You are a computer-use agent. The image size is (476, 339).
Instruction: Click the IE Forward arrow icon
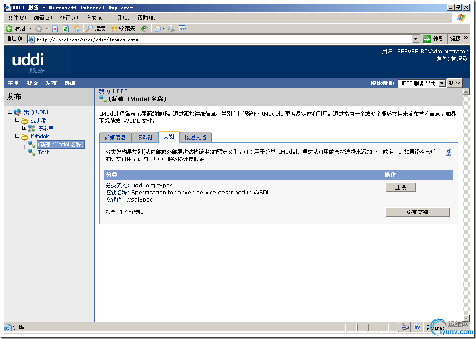click(x=39, y=29)
